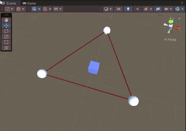Image resolution: width=186 pixels, height=131 pixels.
Task: Select the Move tool
Action: tap(6, 26)
